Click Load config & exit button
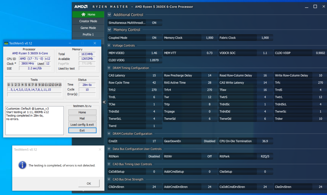This screenshot has height=195, width=327. 82,125
